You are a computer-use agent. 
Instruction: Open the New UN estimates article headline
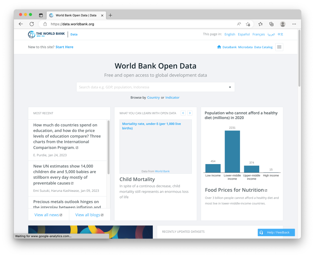(65, 174)
